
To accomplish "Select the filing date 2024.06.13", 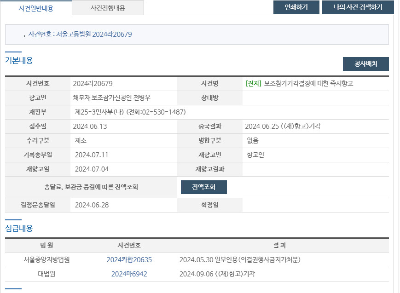I will (90, 126).
